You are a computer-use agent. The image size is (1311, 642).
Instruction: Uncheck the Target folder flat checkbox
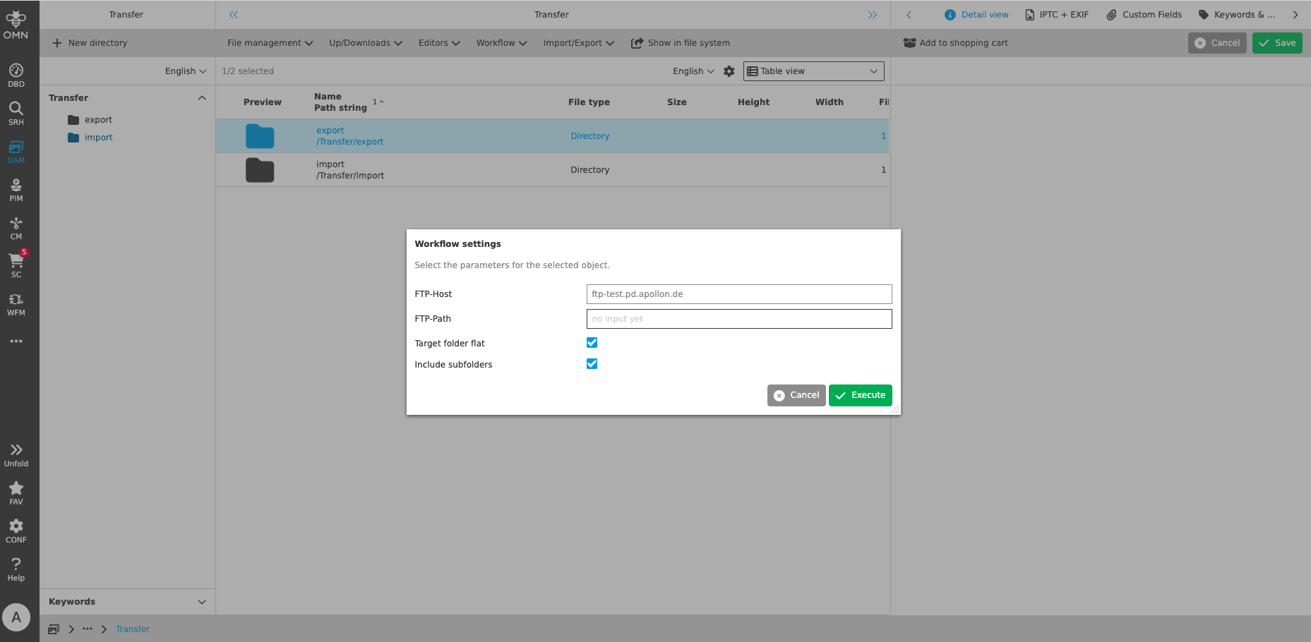pos(592,343)
